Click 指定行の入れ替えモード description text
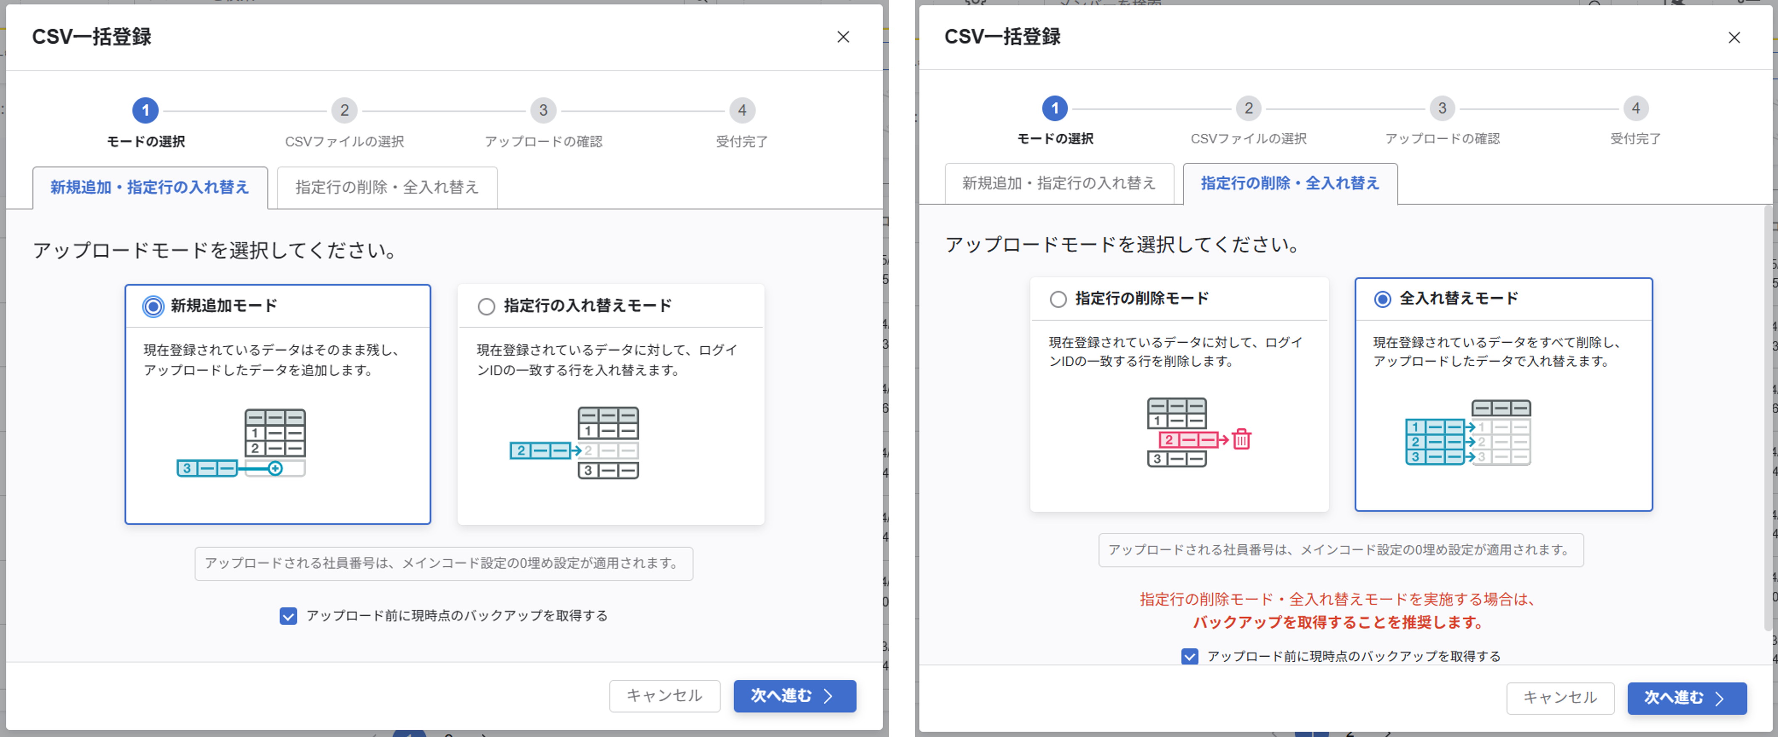 click(607, 361)
